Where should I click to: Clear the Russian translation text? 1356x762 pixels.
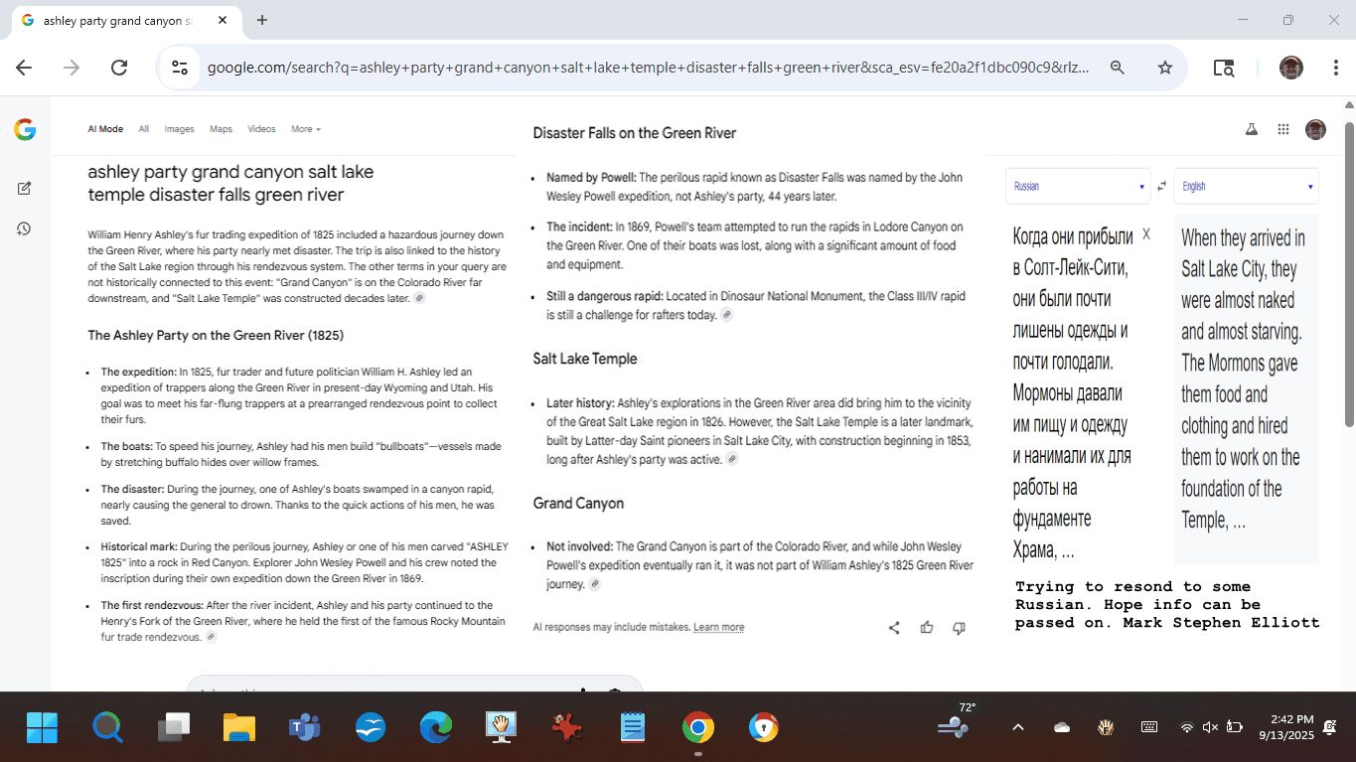[x=1146, y=234]
